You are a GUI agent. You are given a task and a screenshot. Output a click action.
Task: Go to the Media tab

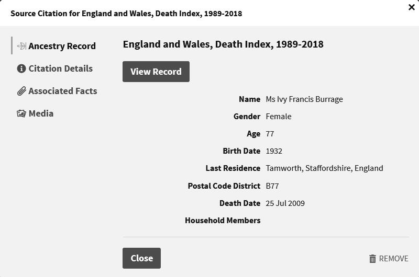pos(41,113)
